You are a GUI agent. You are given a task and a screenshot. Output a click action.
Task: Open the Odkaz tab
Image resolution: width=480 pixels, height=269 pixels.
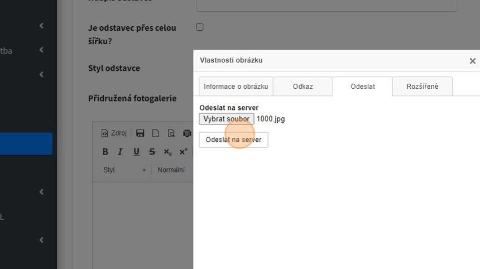coord(303,87)
